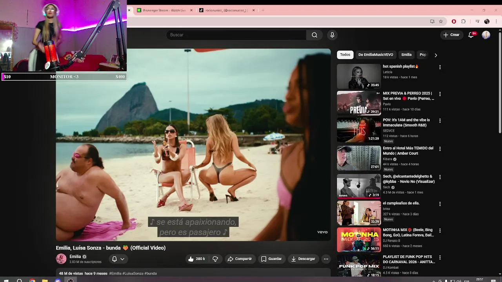Switch to the rocionuniez_ TikTok tab
Screen dimensions: 502x282
[226, 10]
